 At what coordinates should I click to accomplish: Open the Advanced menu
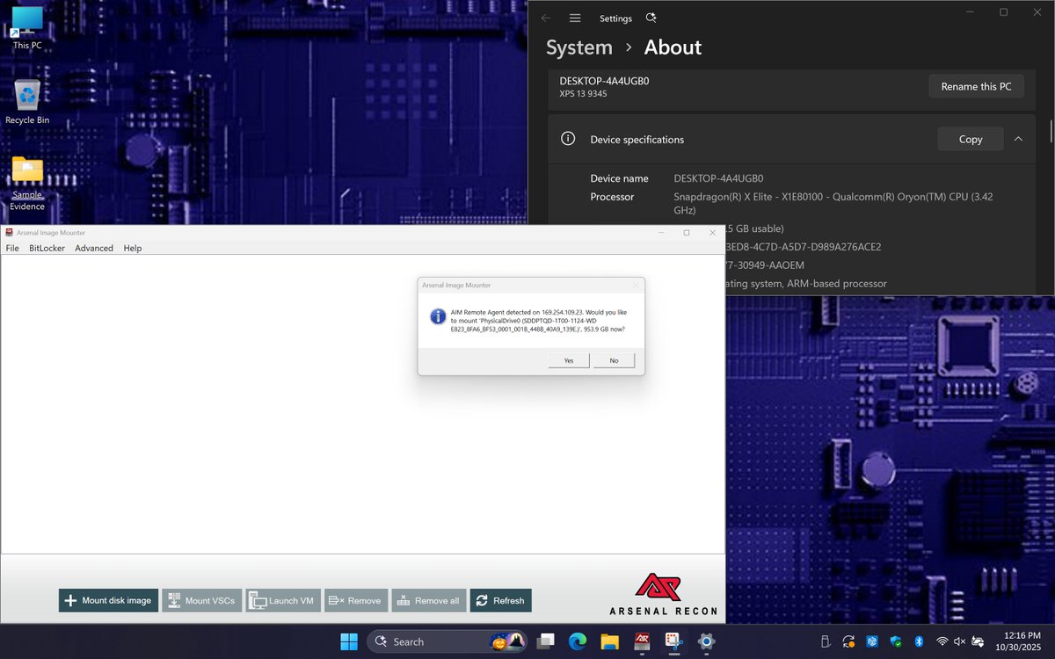(x=94, y=248)
